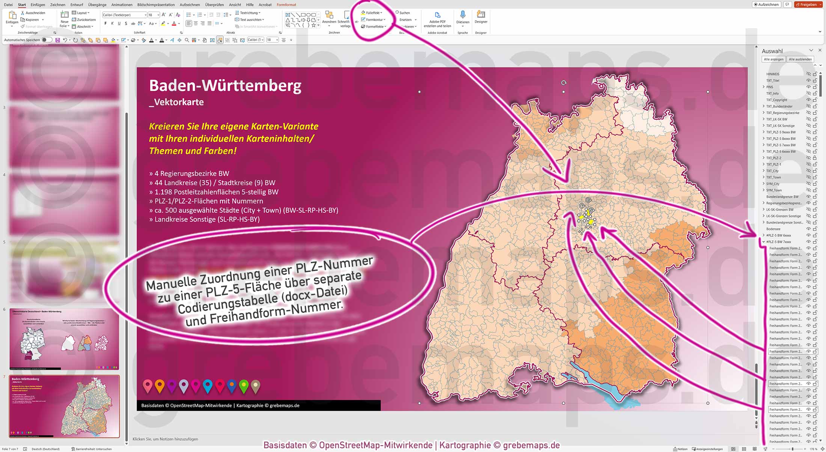
Task: Apply bold formatting with the F icon
Action: pos(106,23)
